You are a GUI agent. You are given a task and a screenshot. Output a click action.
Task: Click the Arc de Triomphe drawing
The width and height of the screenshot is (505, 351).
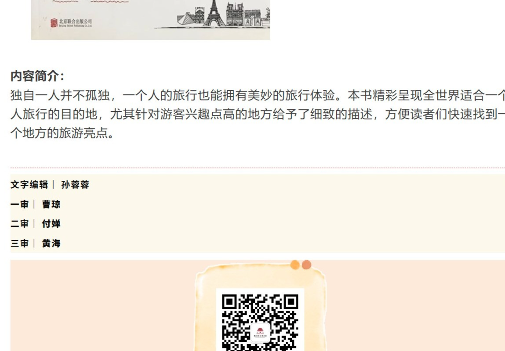[x=252, y=18]
